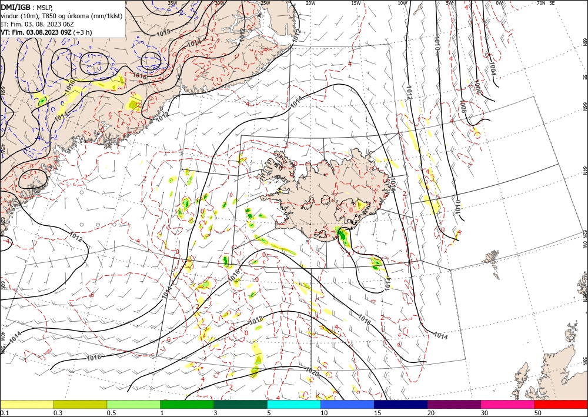Click the '30W' longitude label

click(x=219, y=3)
